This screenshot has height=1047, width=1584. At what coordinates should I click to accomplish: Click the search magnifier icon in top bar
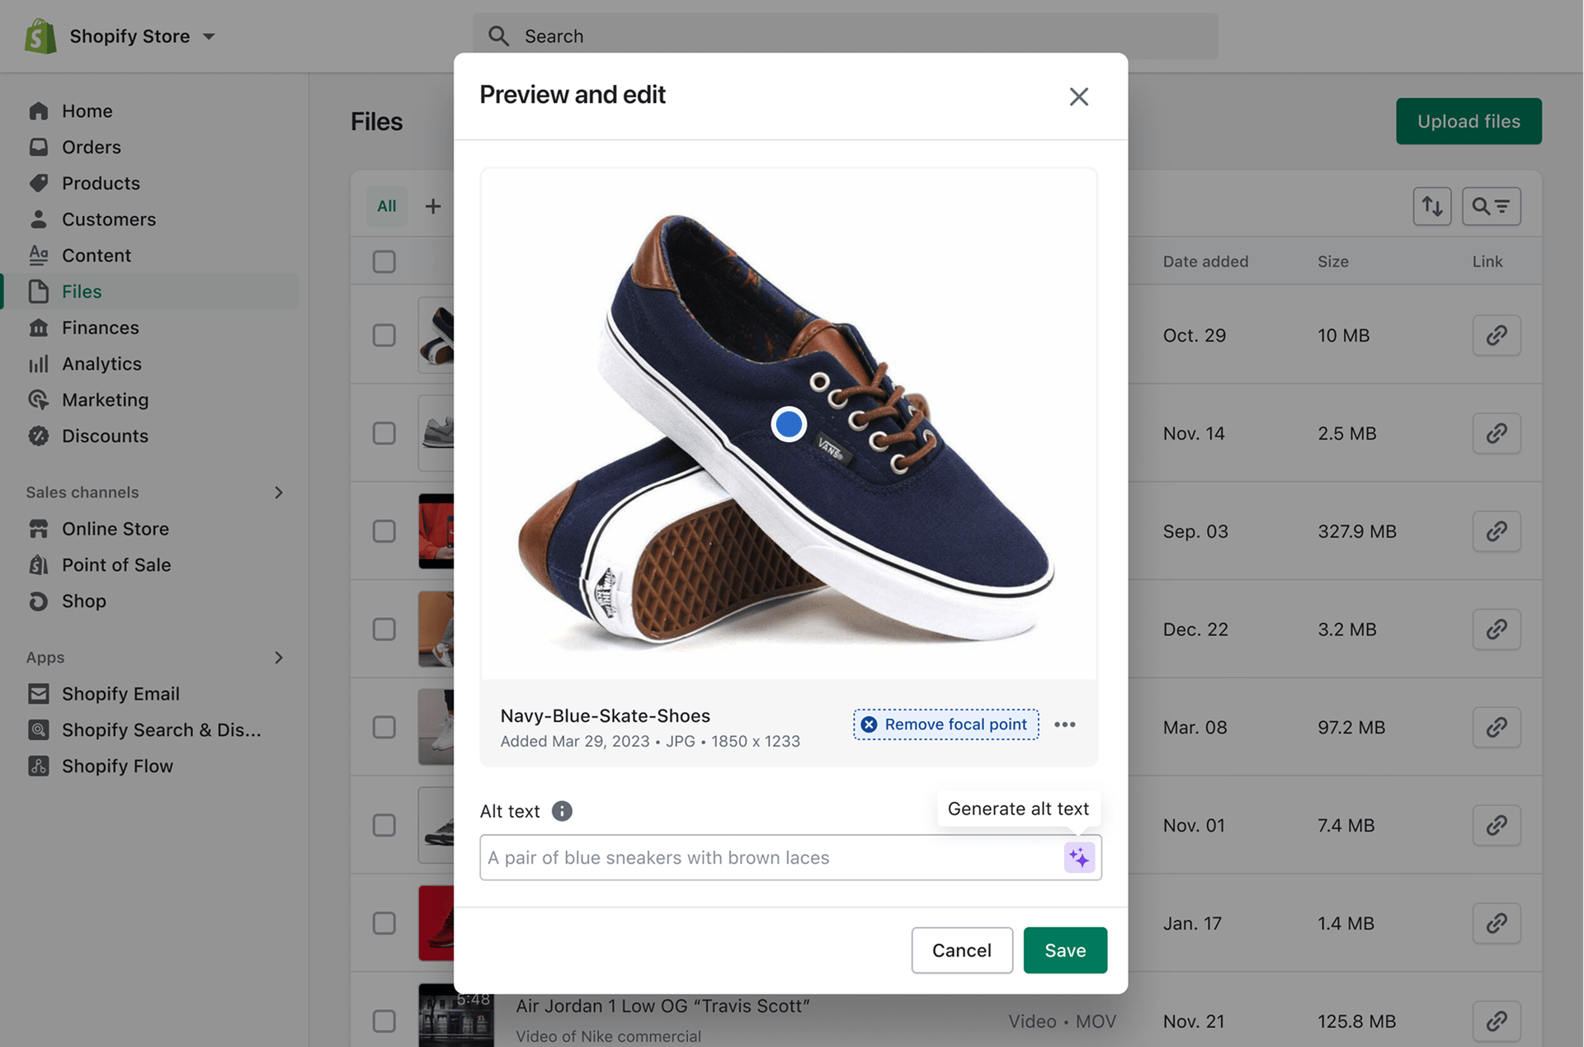[x=498, y=36]
